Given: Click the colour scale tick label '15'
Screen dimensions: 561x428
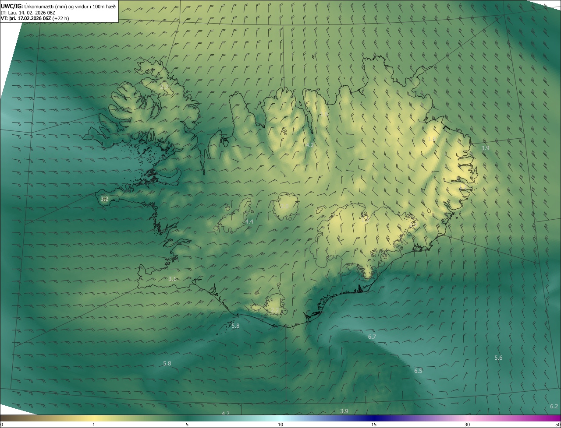Looking at the screenshot, I should tap(374, 424).
